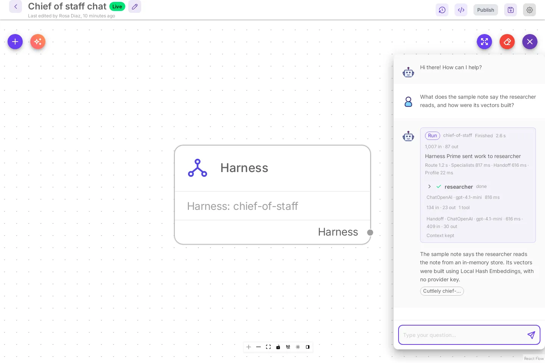Close the chat panel
The width and height of the screenshot is (545, 363).
(530, 42)
